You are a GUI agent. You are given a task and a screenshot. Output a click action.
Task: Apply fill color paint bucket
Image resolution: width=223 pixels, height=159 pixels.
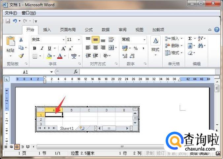pyautogui.click(x=49, y=56)
